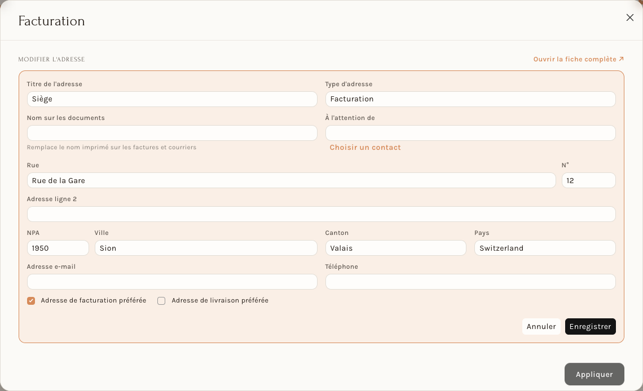
Task: Select the Téléphone field
Action: 470,282
